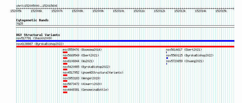Click the long red bar for nsv6138887
The width and height of the screenshot is (242, 103).
point(125,47)
